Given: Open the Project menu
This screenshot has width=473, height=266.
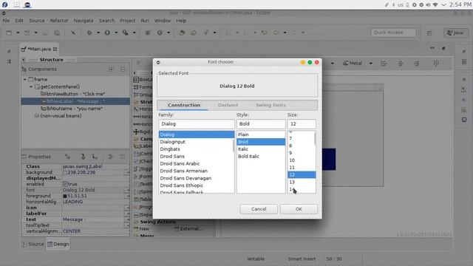Looking at the screenshot, I should click(128, 21).
